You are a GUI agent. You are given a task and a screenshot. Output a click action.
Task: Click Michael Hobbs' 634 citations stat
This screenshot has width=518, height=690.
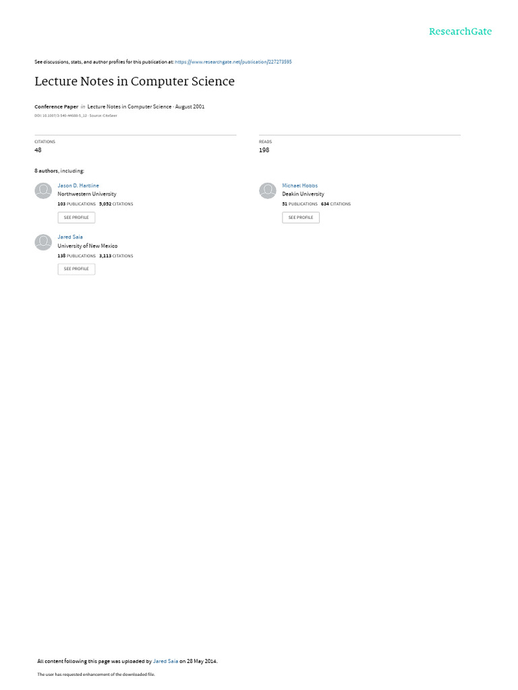pos(336,204)
